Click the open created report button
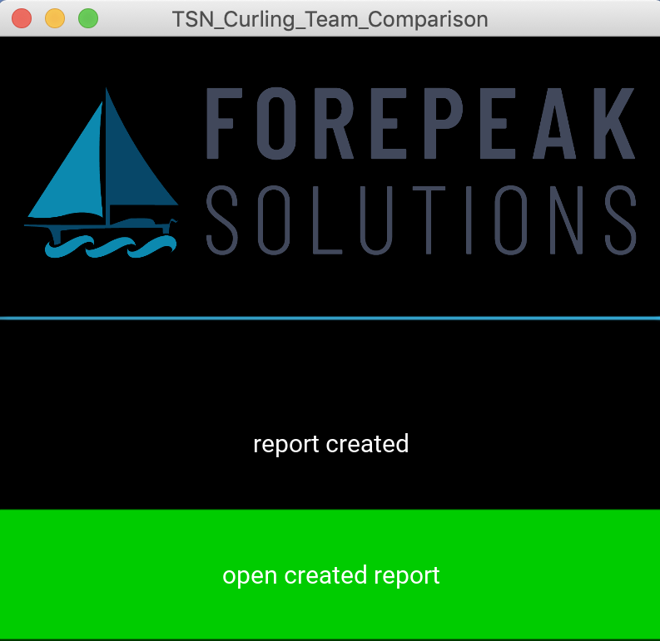Viewport: 660px width, 641px height. 330,575
